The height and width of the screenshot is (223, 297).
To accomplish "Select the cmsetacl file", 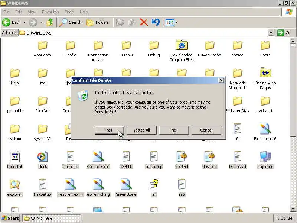I will point(71,160).
